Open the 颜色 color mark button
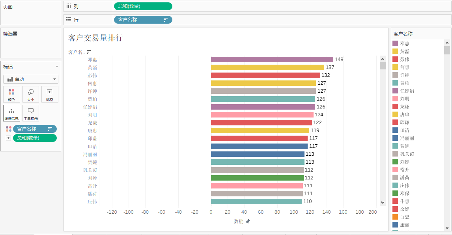The width and height of the screenshot is (452, 235). click(11, 94)
